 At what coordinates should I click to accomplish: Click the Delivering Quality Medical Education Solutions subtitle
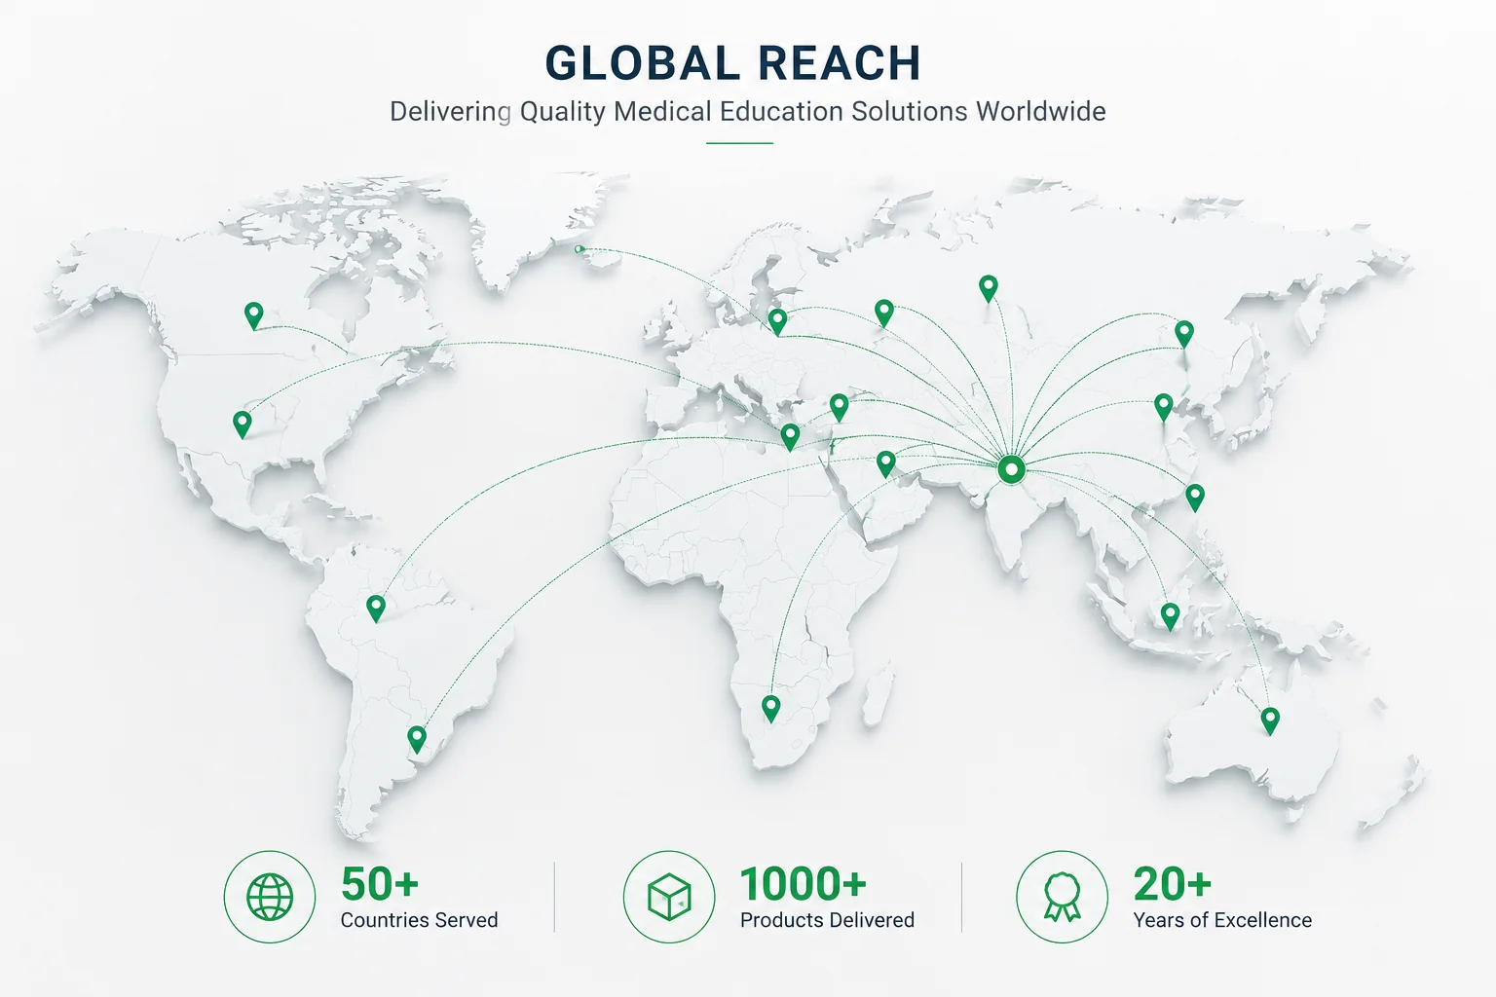[x=748, y=111]
